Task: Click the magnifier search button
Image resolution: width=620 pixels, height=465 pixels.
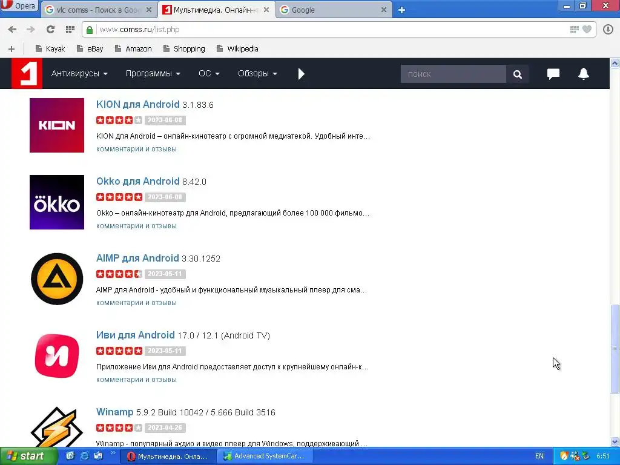Action: [x=517, y=74]
